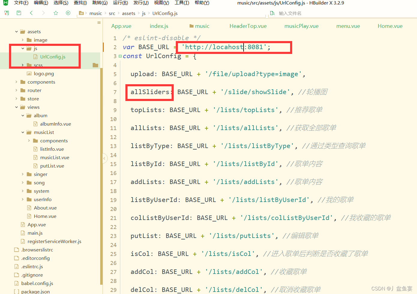417x294 pixels.
Task: Open the 运行 menu
Action: [x=120, y=3]
